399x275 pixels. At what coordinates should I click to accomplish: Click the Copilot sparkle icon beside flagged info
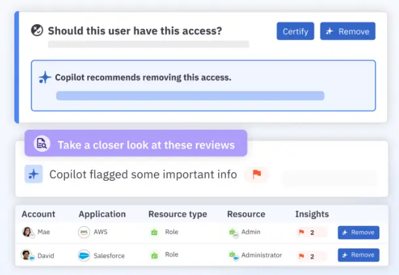click(34, 174)
